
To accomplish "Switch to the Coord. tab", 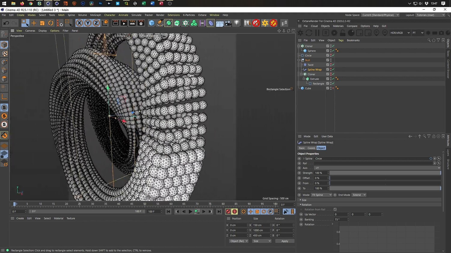I will tap(311, 148).
